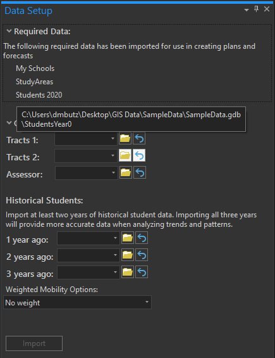Select the Students 2020 entry
This screenshot has width=275, height=358.
(39, 95)
